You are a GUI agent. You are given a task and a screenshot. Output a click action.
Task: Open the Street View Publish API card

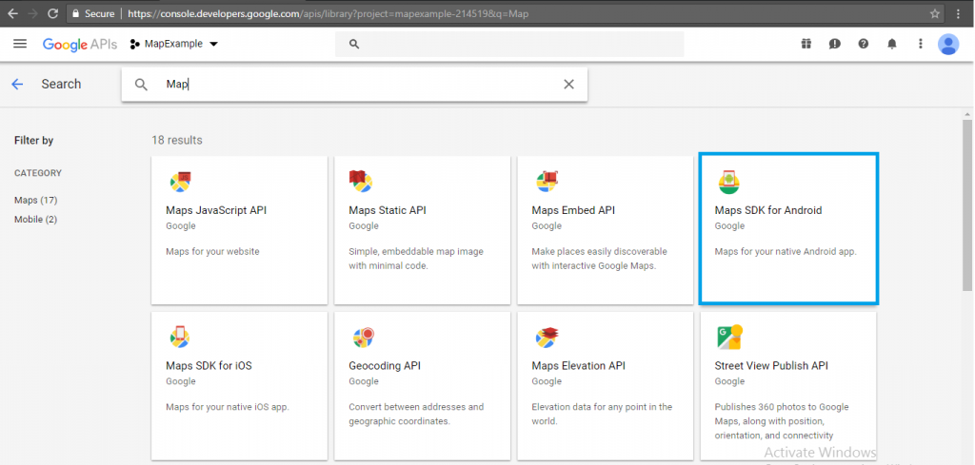(788, 385)
